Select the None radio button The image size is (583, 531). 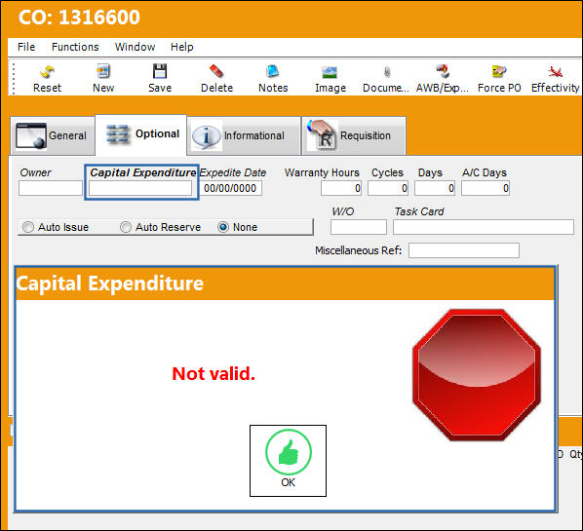tap(223, 227)
